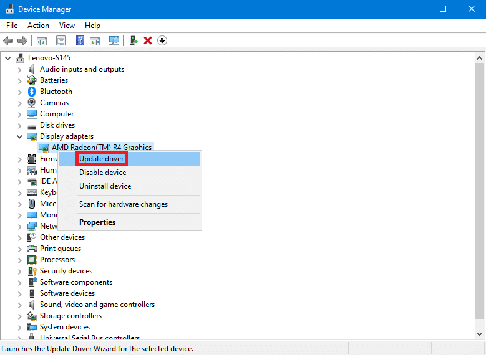
Task: Click the Security devices key icon
Action: pos(32,271)
